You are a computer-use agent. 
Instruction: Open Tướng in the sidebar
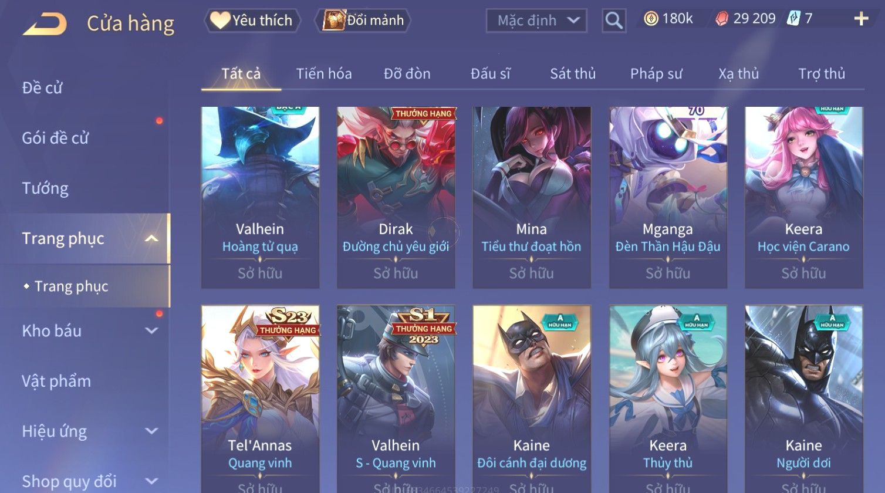click(x=45, y=188)
